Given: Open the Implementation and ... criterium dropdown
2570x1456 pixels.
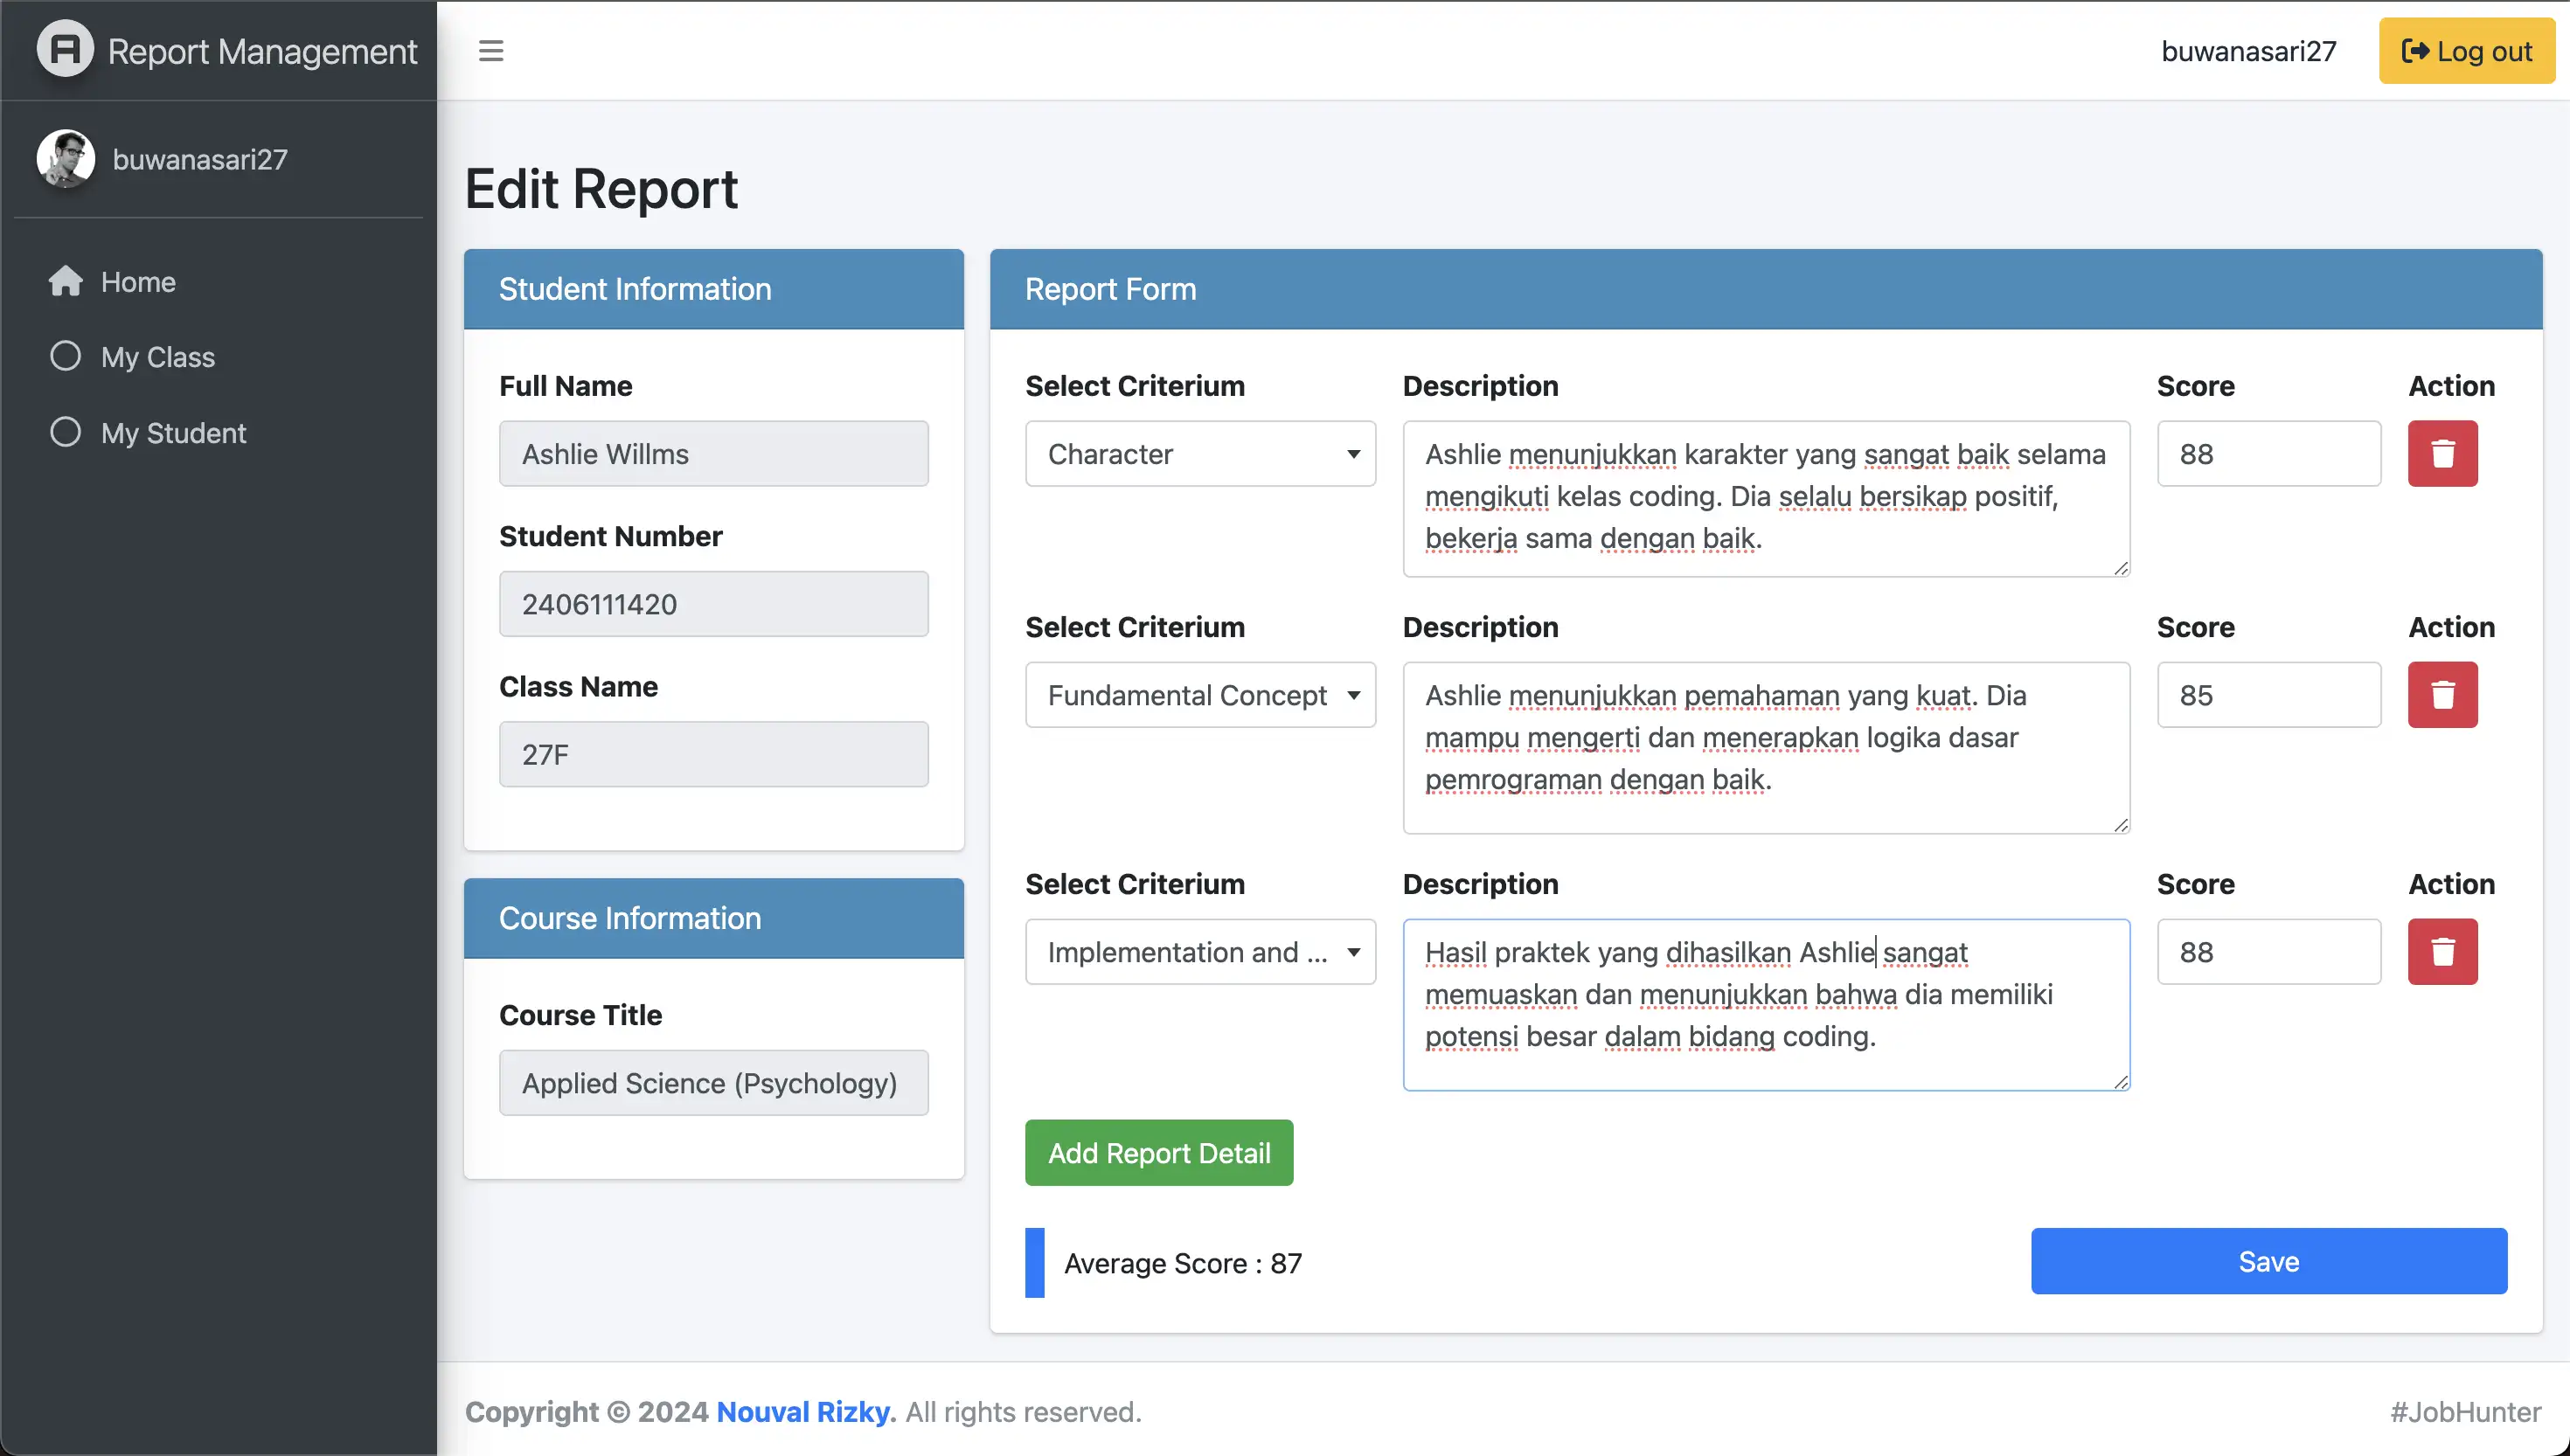Looking at the screenshot, I should tap(1200, 952).
